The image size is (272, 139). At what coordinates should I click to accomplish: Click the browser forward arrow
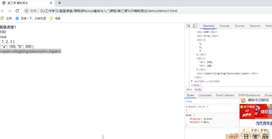10,11
